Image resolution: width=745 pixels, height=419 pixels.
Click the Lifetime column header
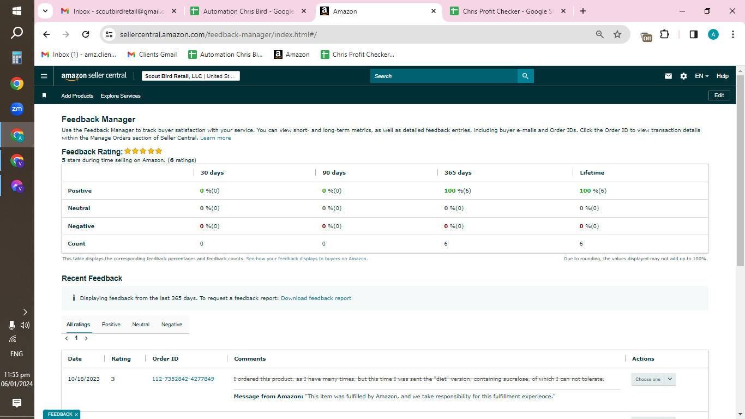click(x=592, y=173)
